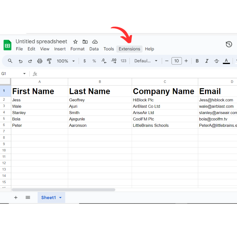The width and height of the screenshot is (237, 237).
Task: Select the cell containing Ajuri
Action: click(x=100, y=106)
